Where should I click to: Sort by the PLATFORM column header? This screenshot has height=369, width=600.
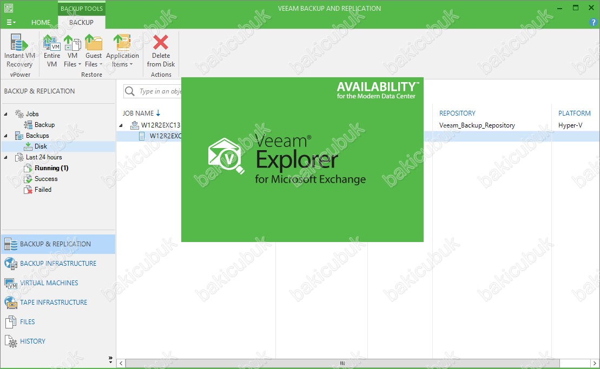tap(575, 113)
